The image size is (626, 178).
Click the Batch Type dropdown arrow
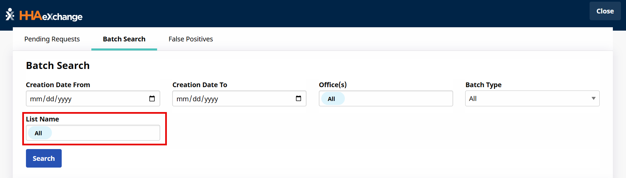point(593,99)
